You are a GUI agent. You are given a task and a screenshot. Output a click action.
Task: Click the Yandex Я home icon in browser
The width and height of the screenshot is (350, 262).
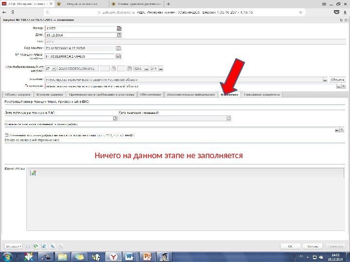tap(13, 13)
